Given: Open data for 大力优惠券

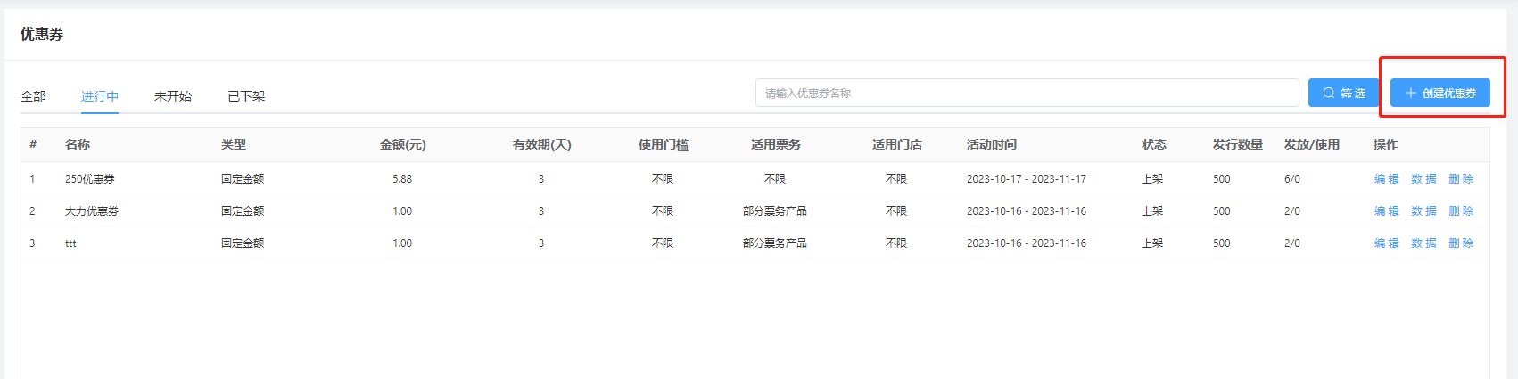Looking at the screenshot, I should point(1423,211).
